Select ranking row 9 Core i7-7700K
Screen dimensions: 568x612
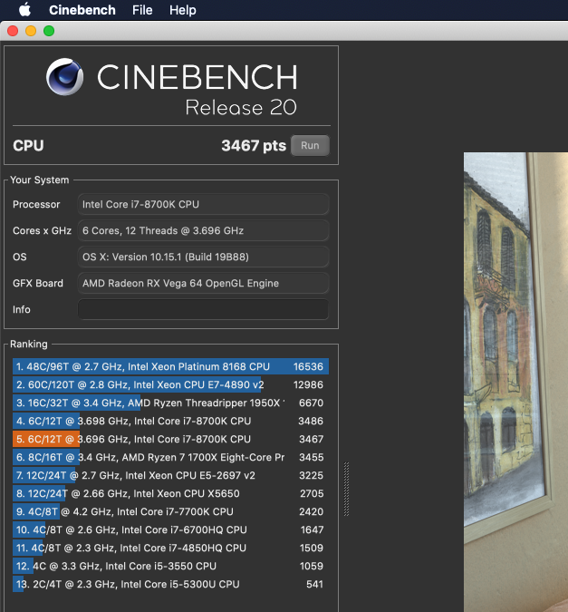(170, 511)
